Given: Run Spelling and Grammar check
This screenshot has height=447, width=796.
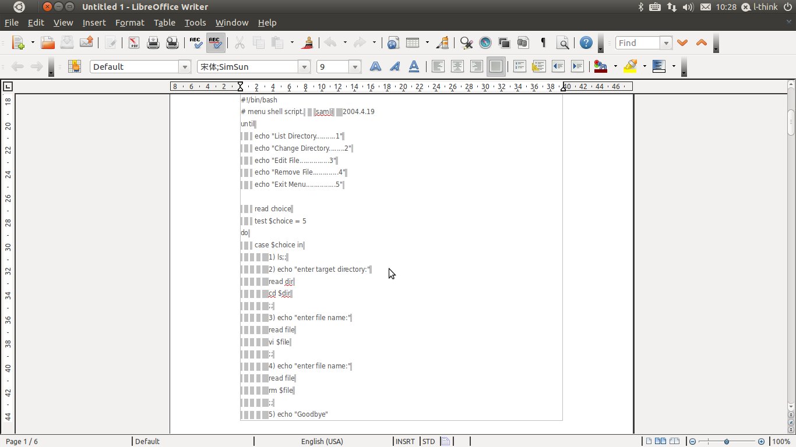Looking at the screenshot, I should (x=196, y=42).
